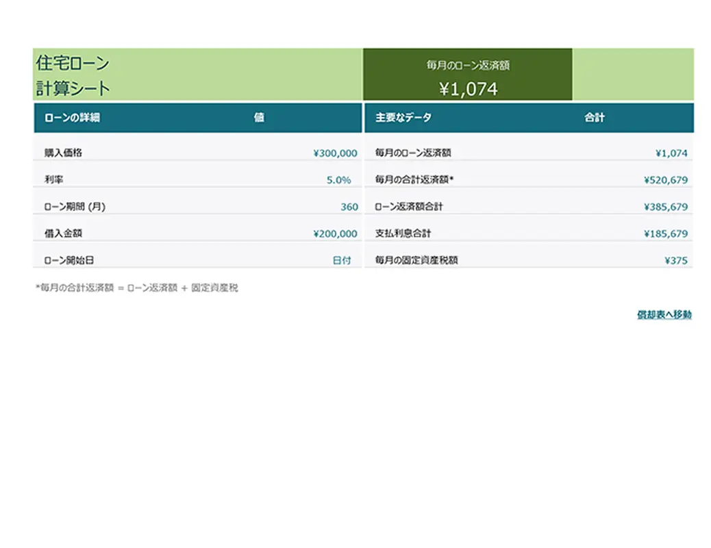The width and height of the screenshot is (711, 548).
Task: Select the footnote about 毎月の合計返済額
Action: [x=136, y=288]
